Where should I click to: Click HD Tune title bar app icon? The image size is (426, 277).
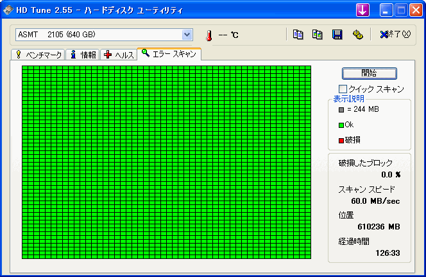(x=8, y=10)
